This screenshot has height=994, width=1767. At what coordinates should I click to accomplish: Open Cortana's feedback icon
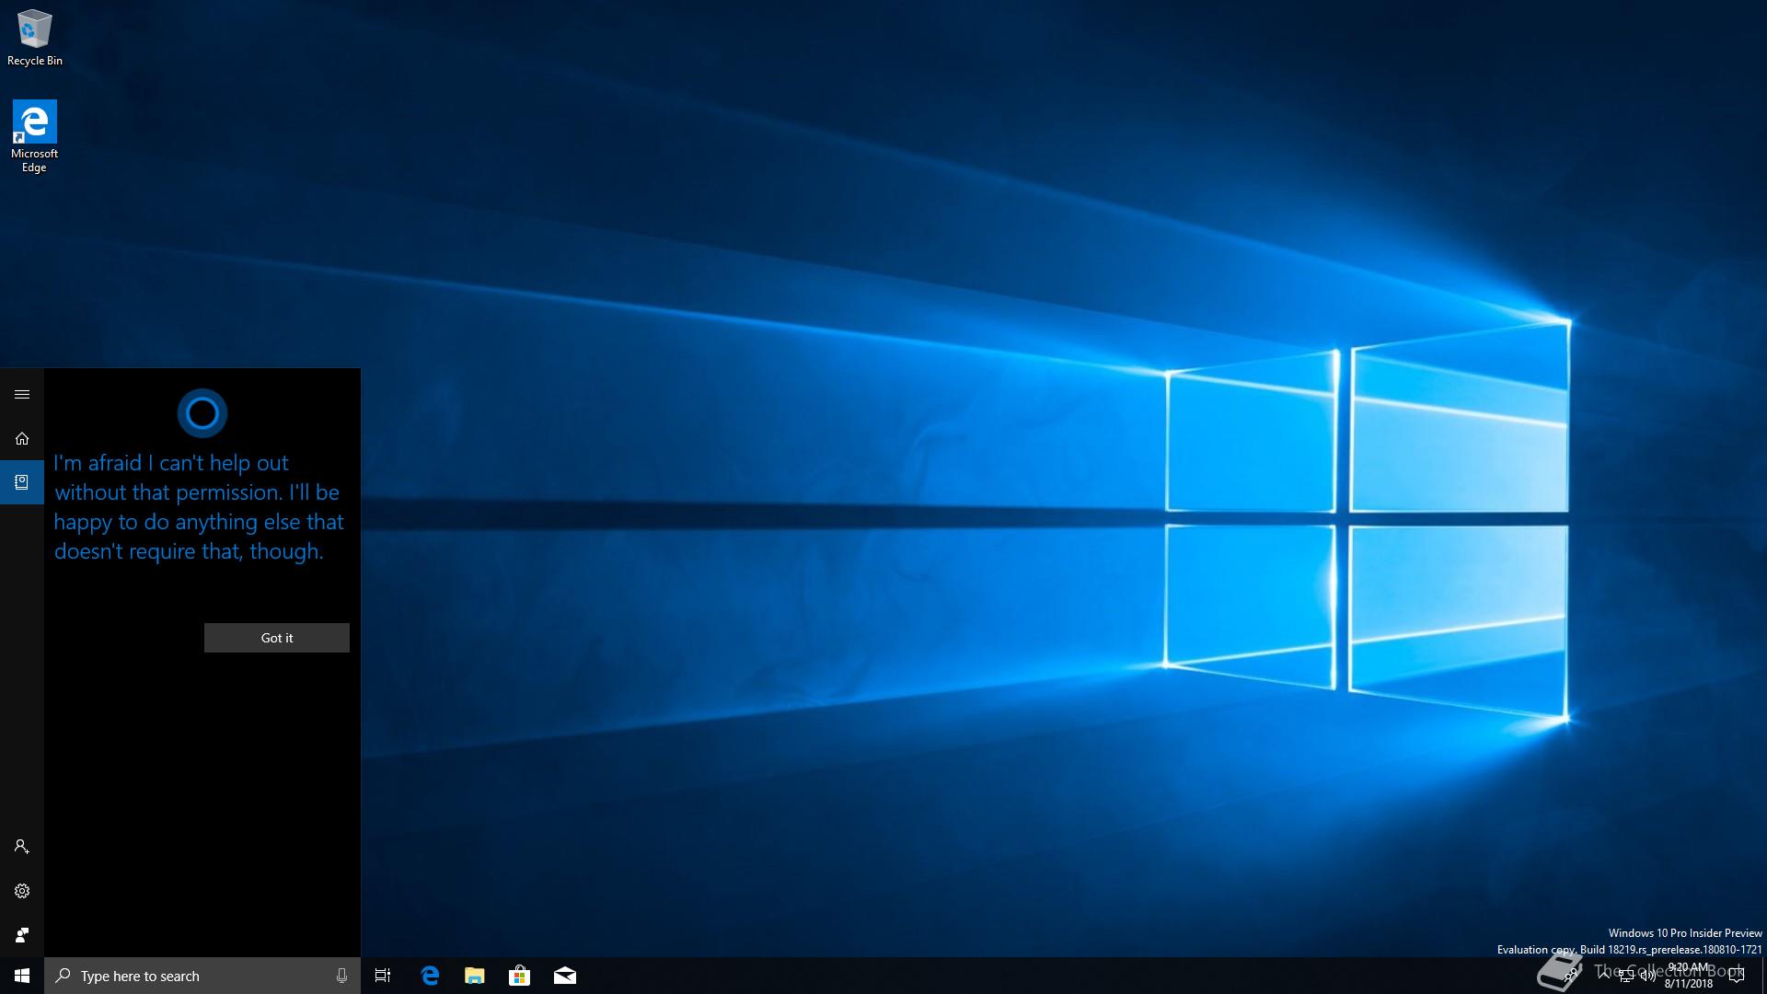point(22,935)
